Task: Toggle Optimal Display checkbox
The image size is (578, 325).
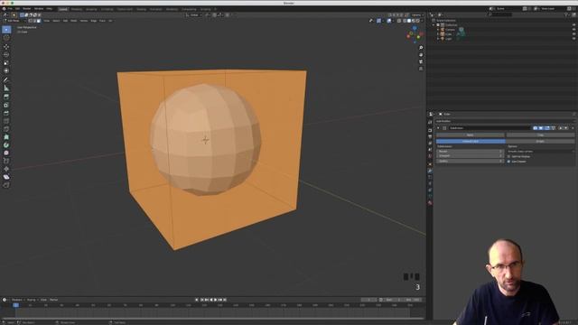Action: (508, 156)
